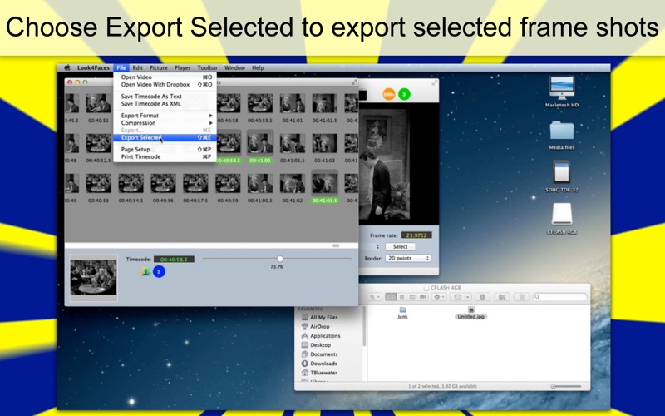
Task: Switch Finder to column view
Action: 411,297
